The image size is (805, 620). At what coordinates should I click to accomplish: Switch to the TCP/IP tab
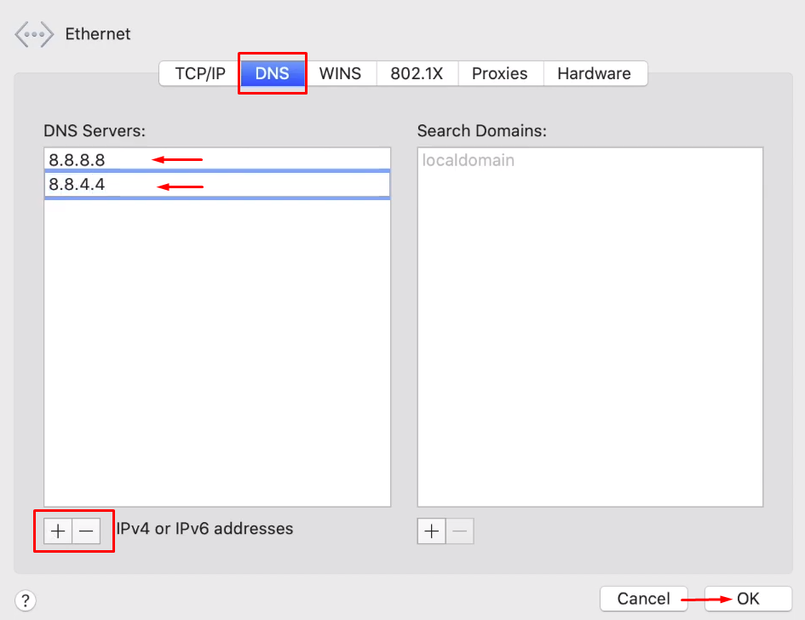pos(200,73)
